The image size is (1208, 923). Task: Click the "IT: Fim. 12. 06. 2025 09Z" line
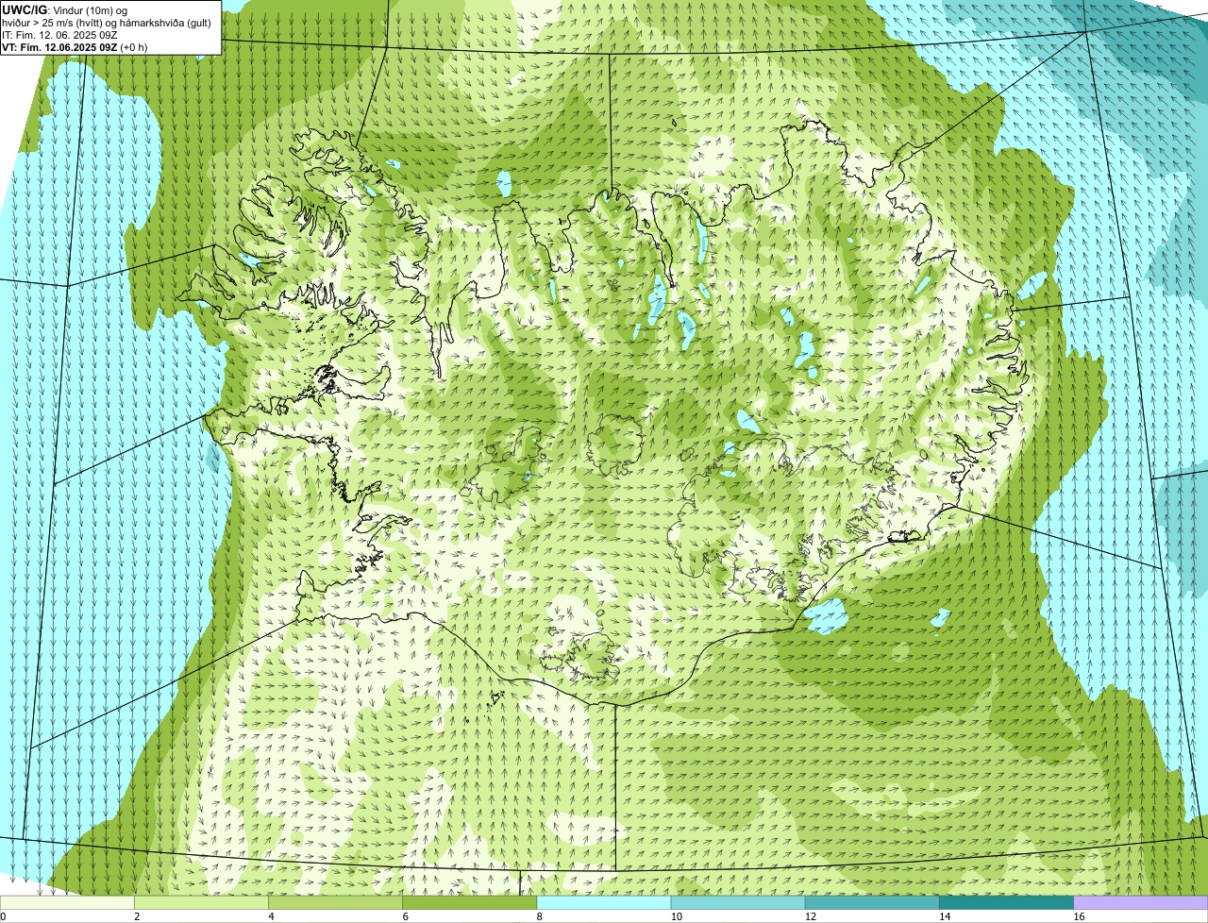[x=59, y=35]
